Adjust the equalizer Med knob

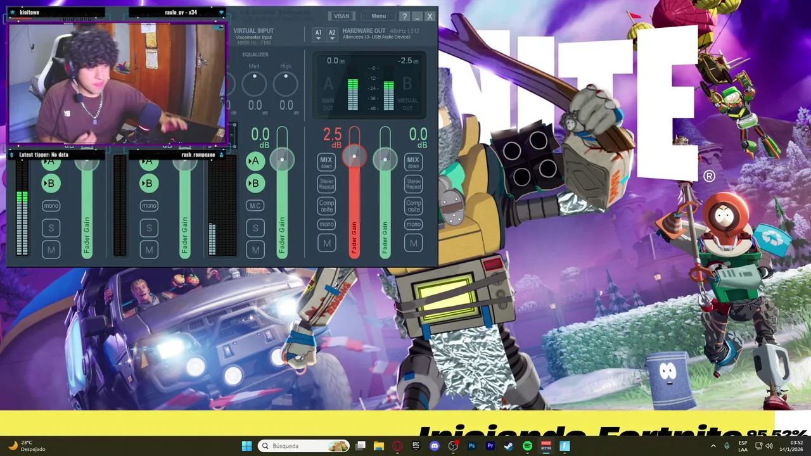254,84
